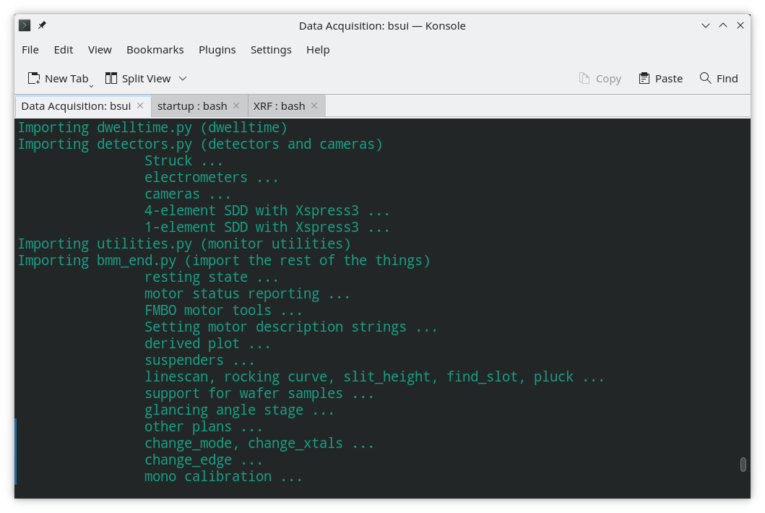Open the Bookmarks menu
The width and height of the screenshot is (765, 513).
(155, 50)
